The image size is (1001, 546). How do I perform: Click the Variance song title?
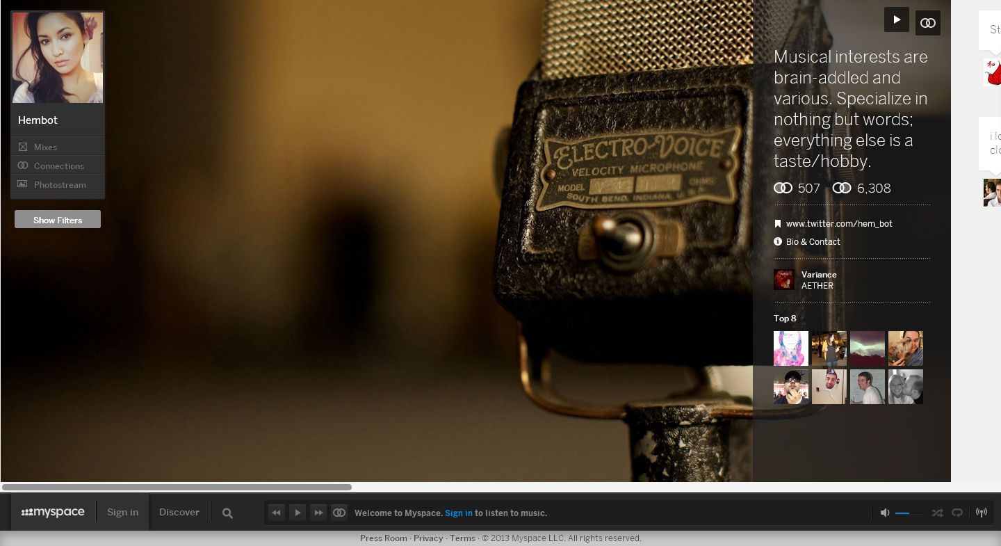pyautogui.click(x=819, y=275)
